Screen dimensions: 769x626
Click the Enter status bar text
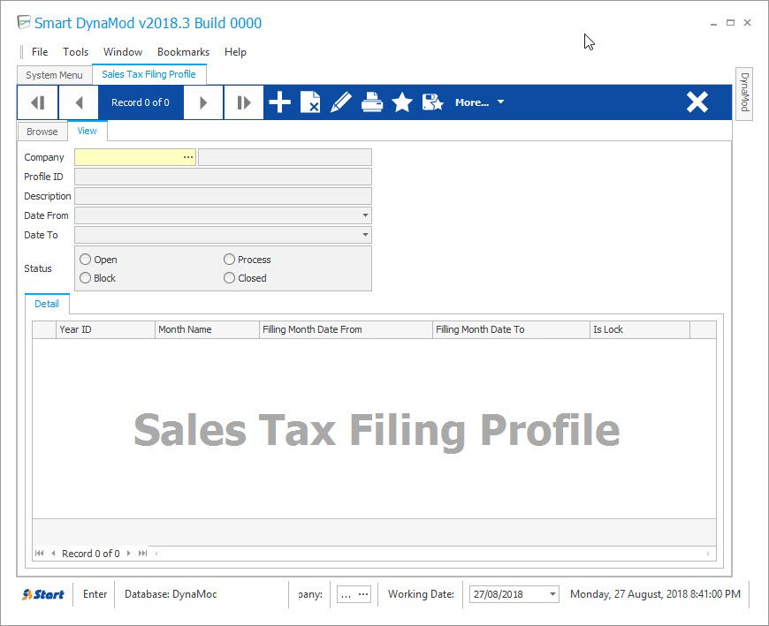point(95,594)
